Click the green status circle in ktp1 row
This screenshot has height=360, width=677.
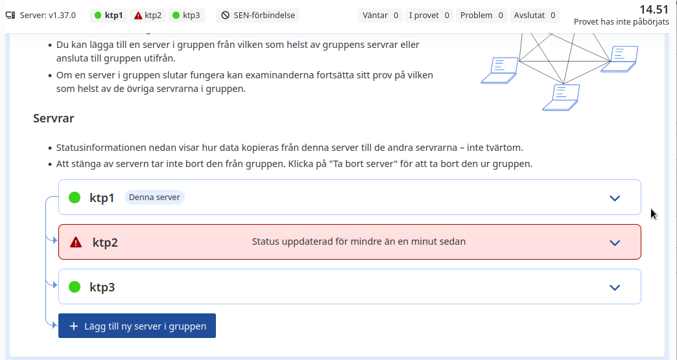click(75, 197)
